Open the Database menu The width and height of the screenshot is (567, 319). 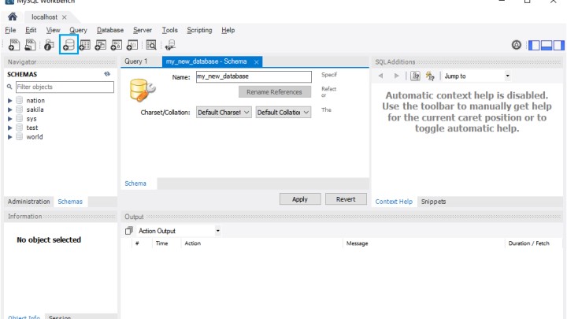pos(110,30)
